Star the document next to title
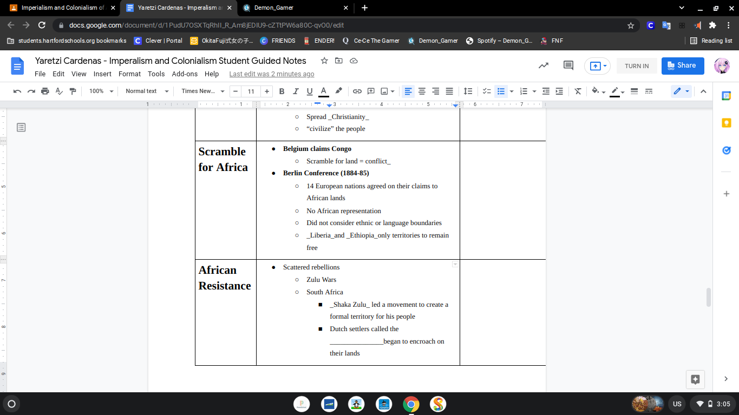739x415 pixels. [x=324, y=61]
